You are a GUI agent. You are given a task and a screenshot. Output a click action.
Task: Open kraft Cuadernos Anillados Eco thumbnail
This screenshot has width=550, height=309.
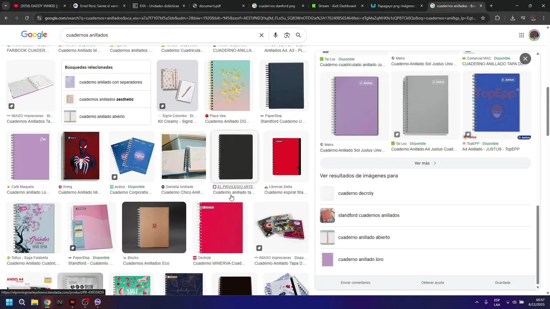154,227
